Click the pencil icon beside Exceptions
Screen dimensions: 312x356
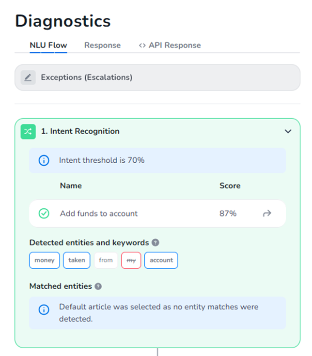(28, 77)
